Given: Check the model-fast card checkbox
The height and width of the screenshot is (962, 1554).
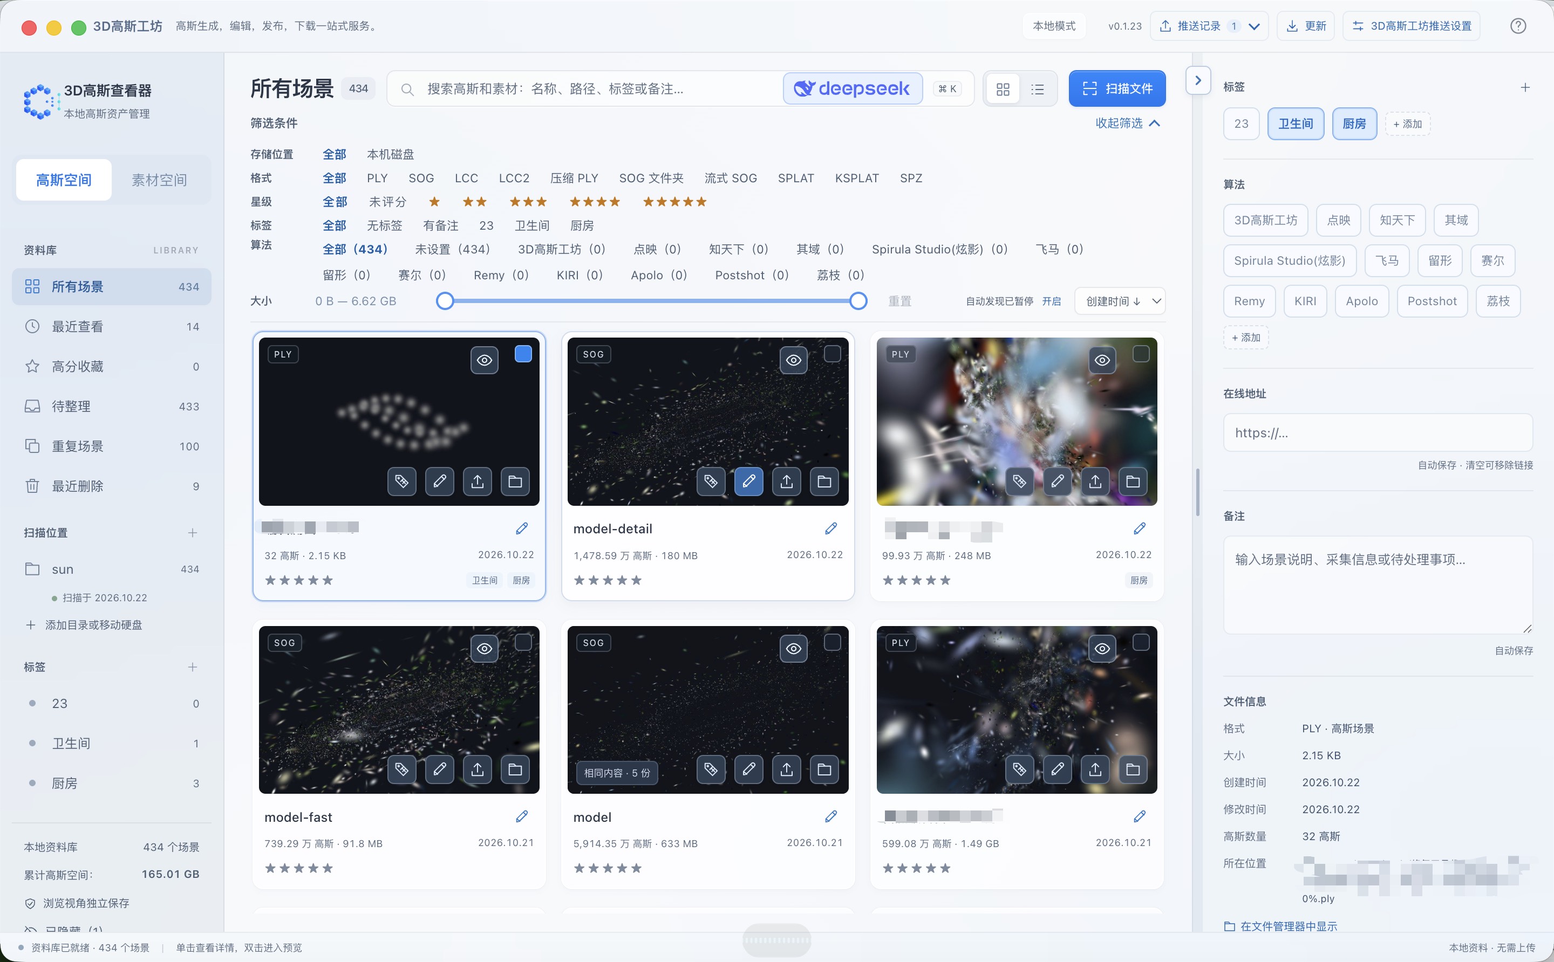Looking at the screenshot, I should pos(523,642).
